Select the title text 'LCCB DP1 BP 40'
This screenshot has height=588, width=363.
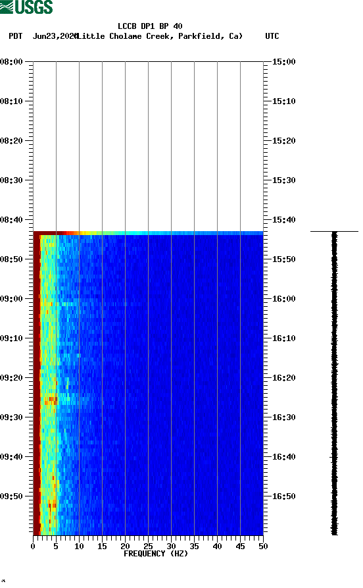(x=150, y=26)
